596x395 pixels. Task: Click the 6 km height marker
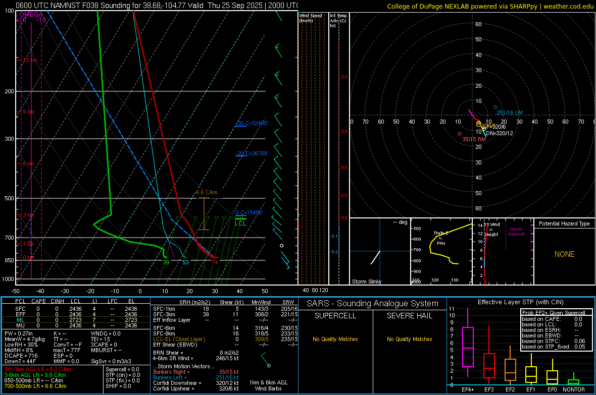pyautogui.click(x=28, y=163)
